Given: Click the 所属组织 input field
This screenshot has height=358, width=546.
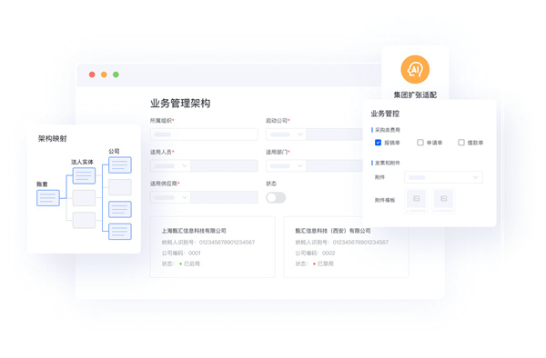Looking at the screenshot, I should coord(204,134).
